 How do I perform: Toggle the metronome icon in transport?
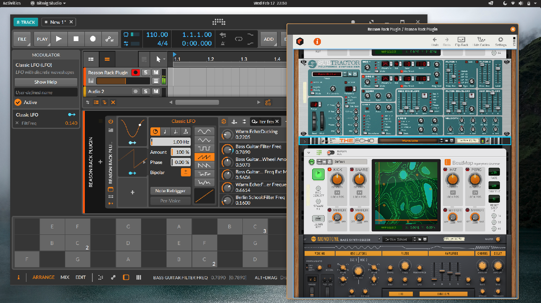tap(223, 43)
